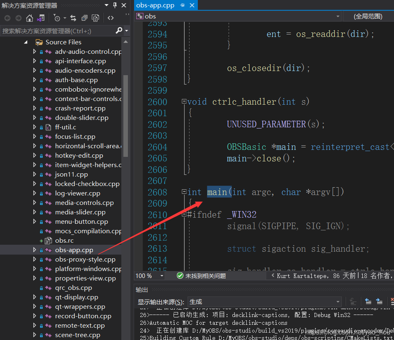Screen dimensions: 394x340
Task: Click the Solution Explorer vertical scrollbar thumb
Action: pos(125,115)
